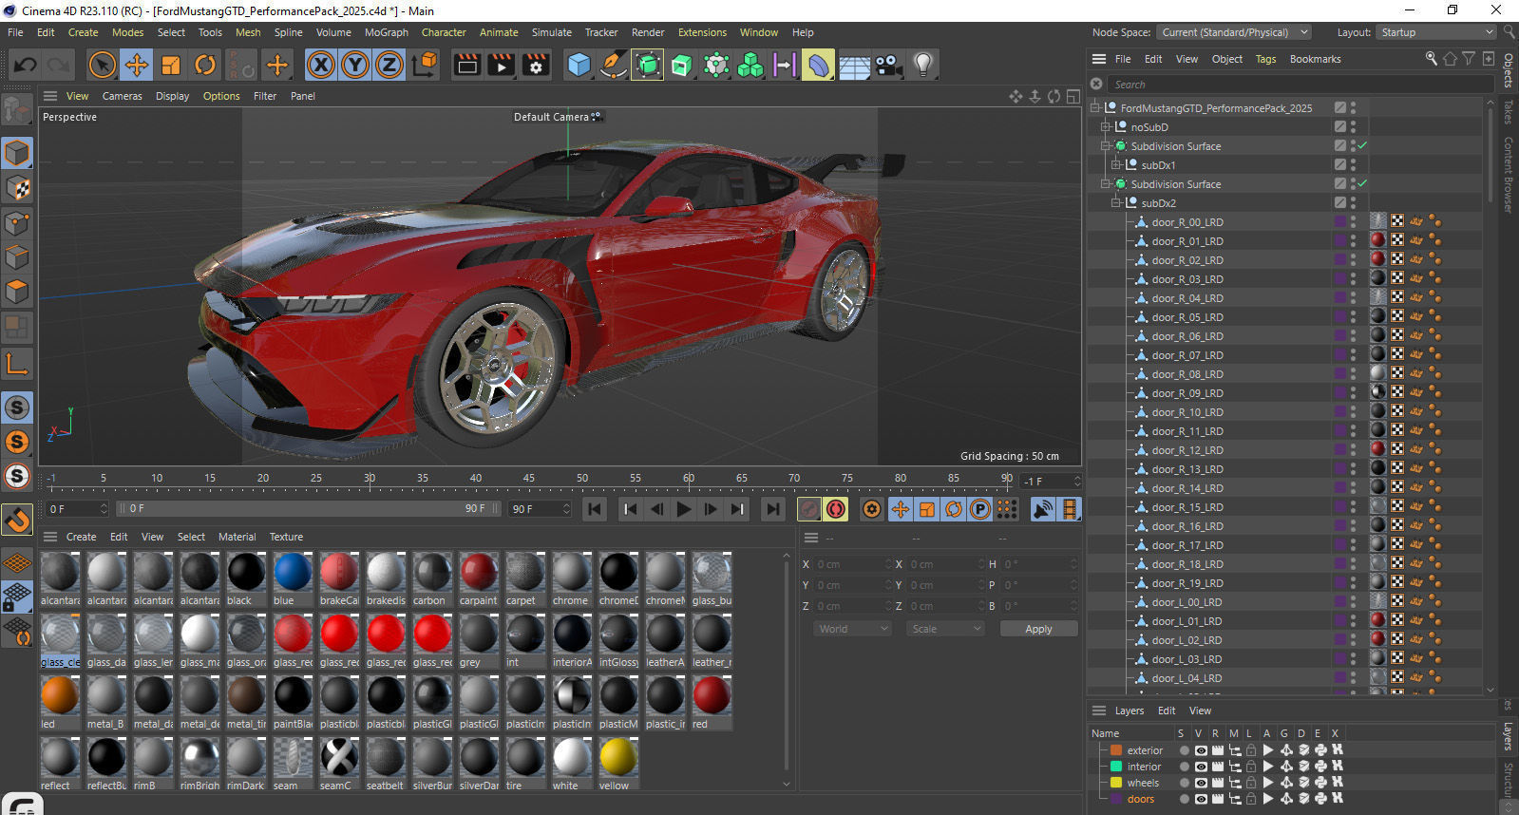The image size is (1519, 815).
Task: Click the Floor grid object icon
Action: (854, 65)
